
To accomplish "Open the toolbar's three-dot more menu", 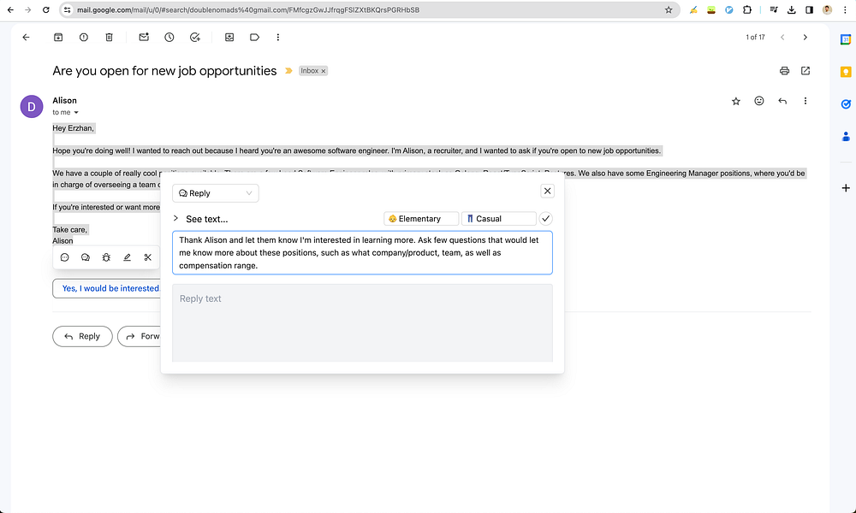I will [276, 37].
